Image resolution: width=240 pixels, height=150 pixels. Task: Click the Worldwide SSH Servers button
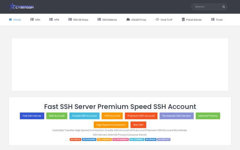point(177,116)
